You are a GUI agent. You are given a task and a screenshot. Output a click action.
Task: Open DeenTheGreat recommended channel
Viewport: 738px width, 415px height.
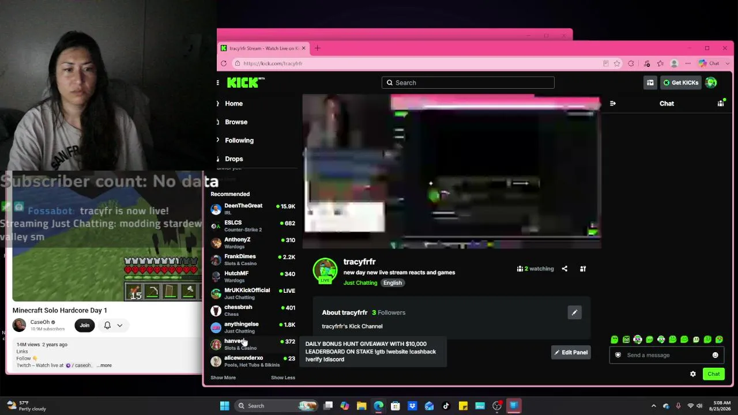253,209
